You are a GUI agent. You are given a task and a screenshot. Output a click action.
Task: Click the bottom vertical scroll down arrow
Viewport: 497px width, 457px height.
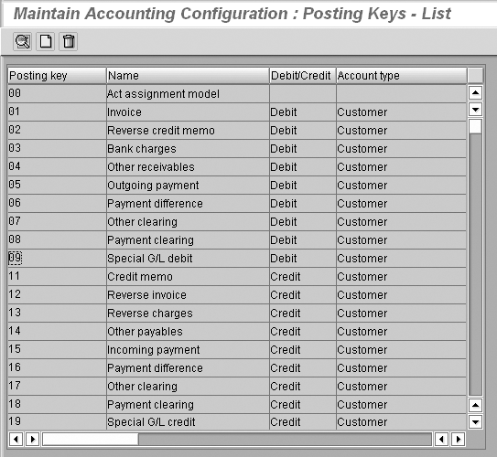pyautogui.click(x=475, y=421)
